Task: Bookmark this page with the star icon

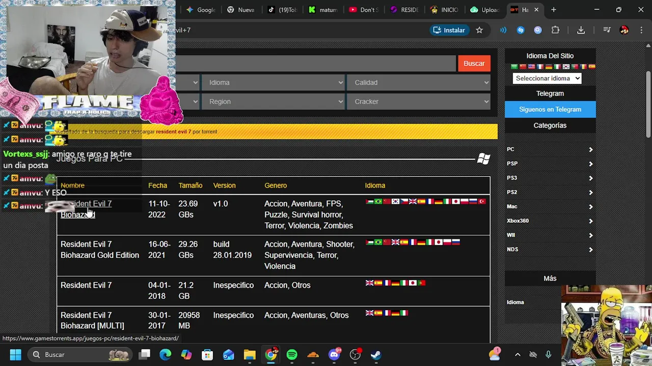Action: [479, 30]
